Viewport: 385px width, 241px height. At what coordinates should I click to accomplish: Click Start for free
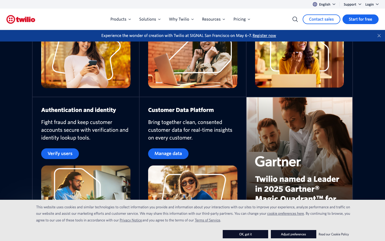[x=360, y=19]
